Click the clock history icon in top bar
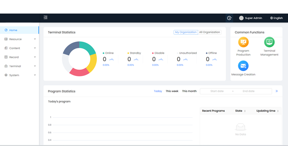Viewport: 288px width, 160px height. click(x=229, y=18)
